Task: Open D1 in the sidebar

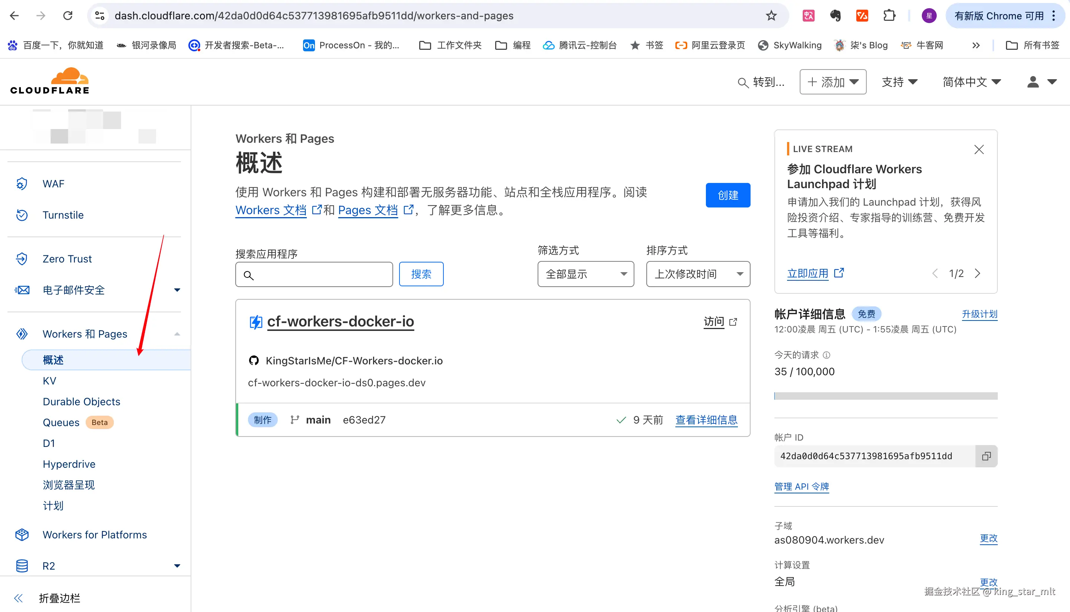Action: click(x=49, y=443)
